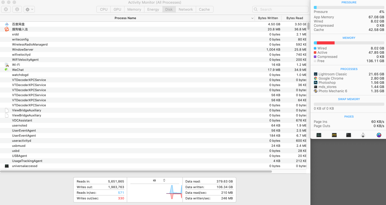The height and width of the screenshot is (205, 386).
Task: Open Activity Monitor from the memory panel's icon row
Action: tap(319, 135)
